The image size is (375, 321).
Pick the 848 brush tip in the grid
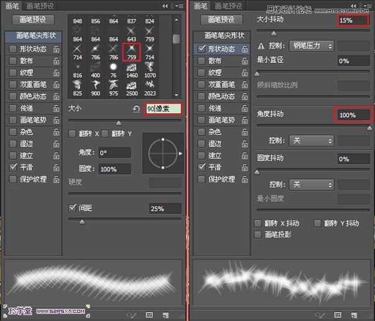[x=78, y=21]
